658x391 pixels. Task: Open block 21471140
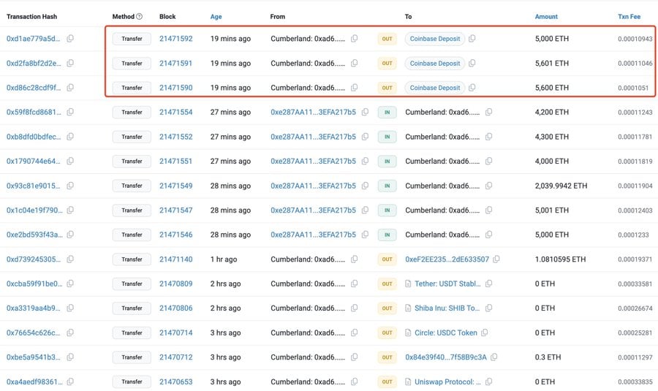(x=175, y=259)
